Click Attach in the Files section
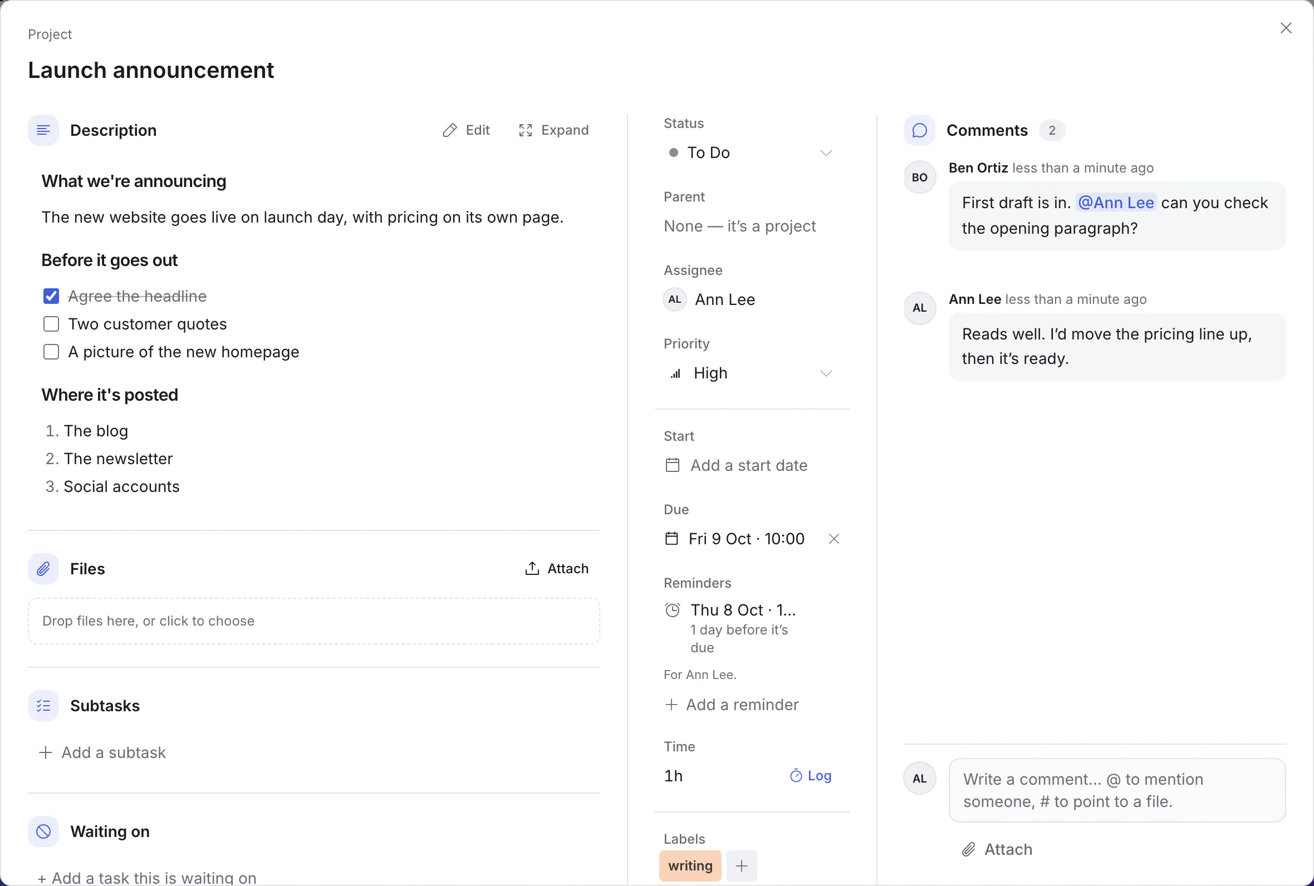Image resolution: width=1314 pixels, height=886 pixels. 557,568
